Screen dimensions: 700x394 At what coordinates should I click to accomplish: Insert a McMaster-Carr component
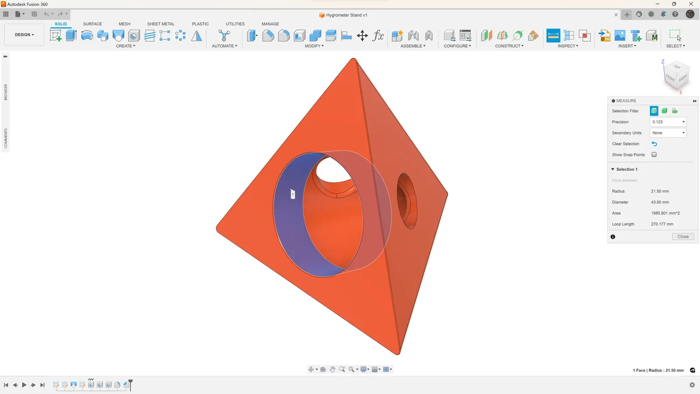(651, 35)
